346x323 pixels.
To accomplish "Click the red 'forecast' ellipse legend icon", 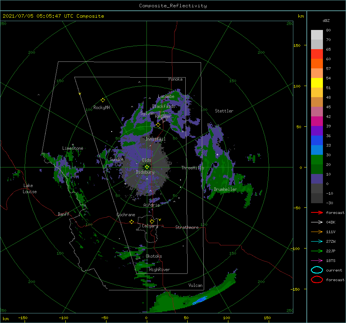I will (317, 280).
